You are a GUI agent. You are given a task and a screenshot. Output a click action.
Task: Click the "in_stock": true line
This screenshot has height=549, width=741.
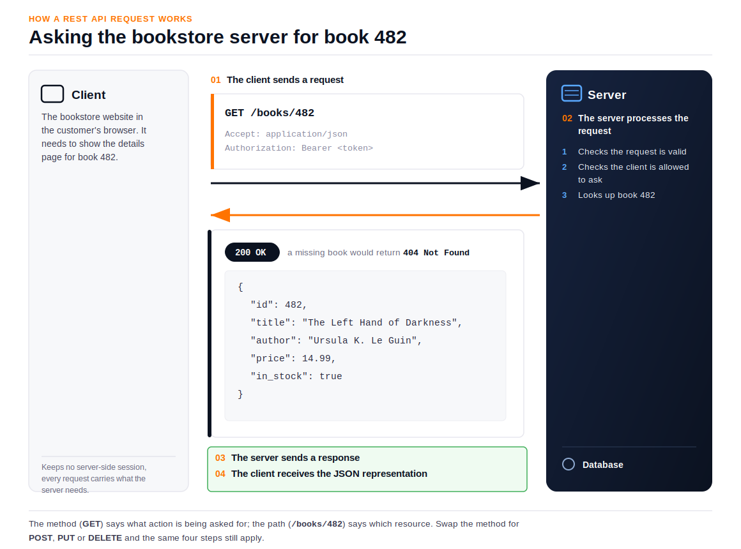pos(296,377)
